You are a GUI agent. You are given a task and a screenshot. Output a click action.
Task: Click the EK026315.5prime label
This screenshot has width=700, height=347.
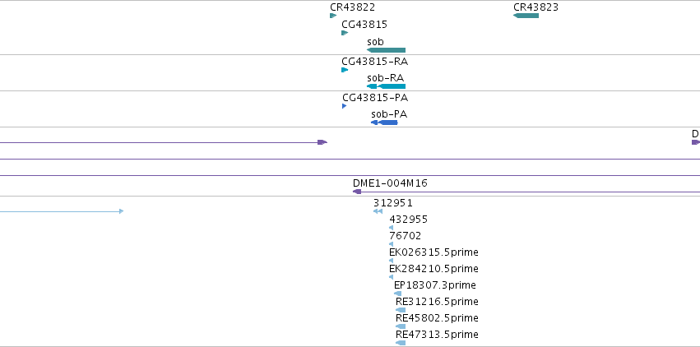[433, 252]
